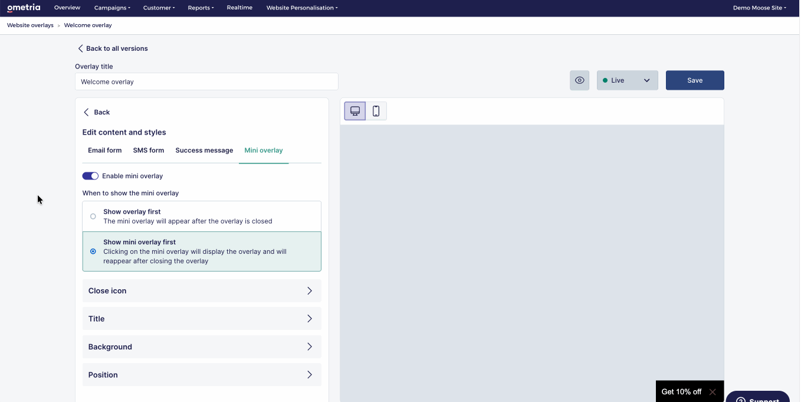Click the Save button

click(x=695, y=80)
